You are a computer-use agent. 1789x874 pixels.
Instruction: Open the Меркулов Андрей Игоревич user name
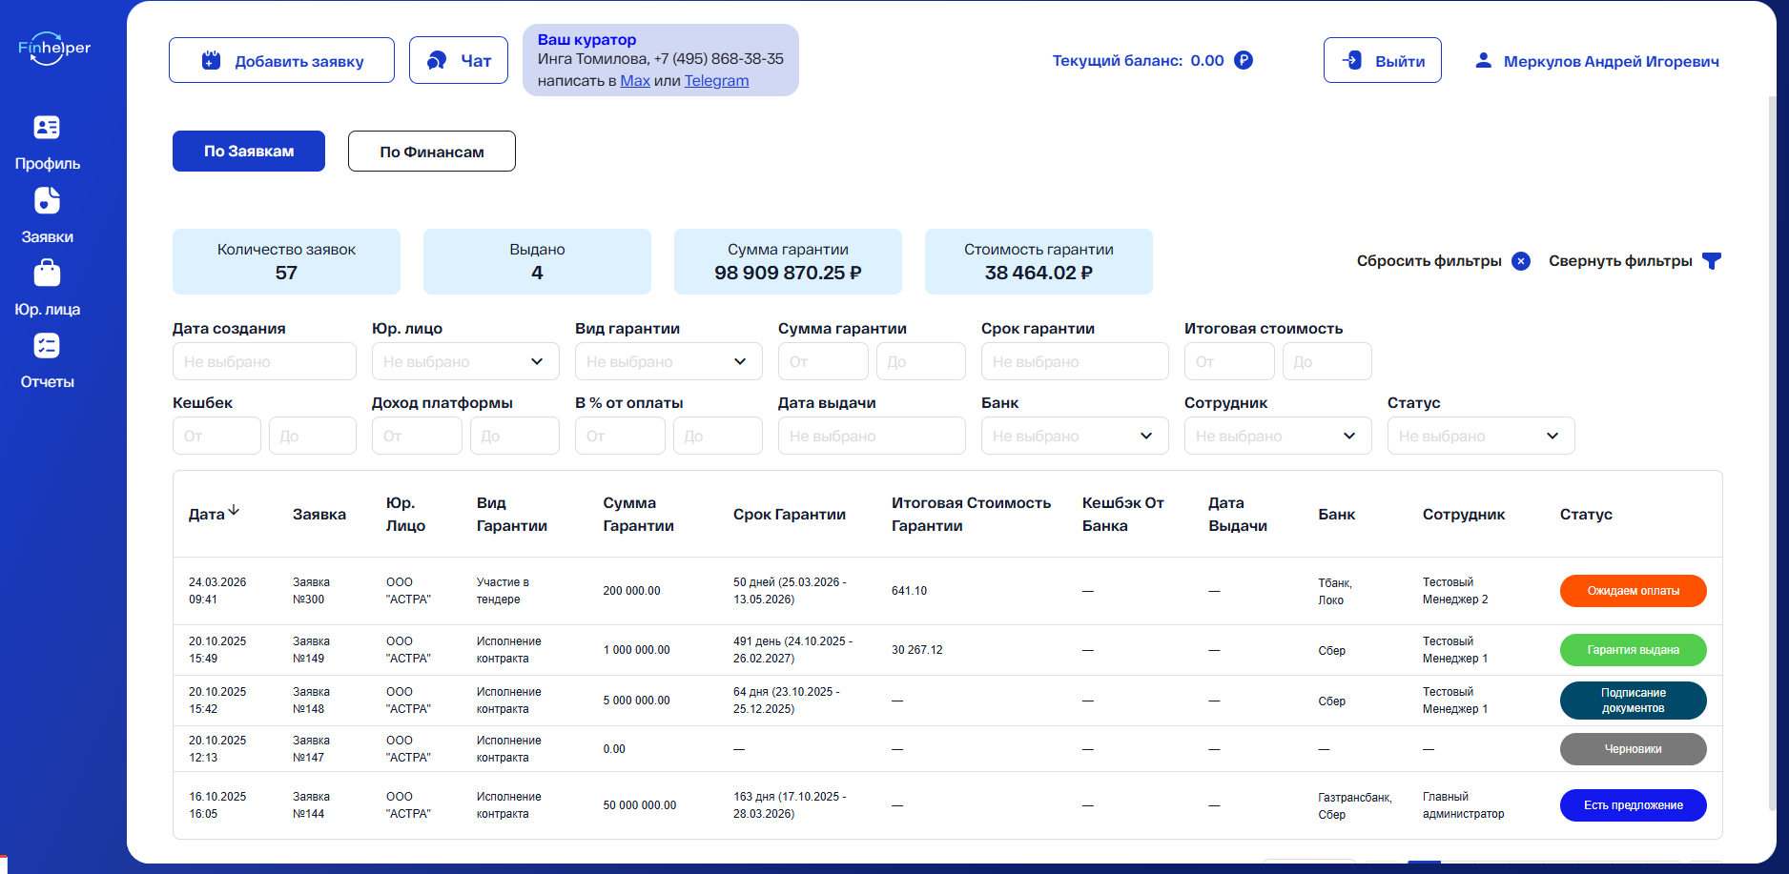coord(1612,62)
